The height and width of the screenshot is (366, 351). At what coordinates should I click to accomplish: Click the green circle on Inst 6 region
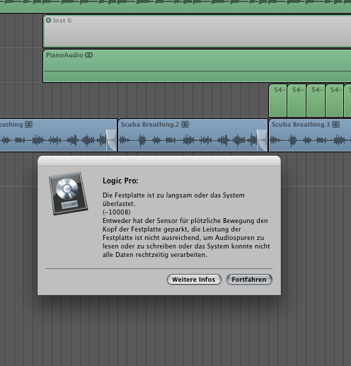point(49,21)
